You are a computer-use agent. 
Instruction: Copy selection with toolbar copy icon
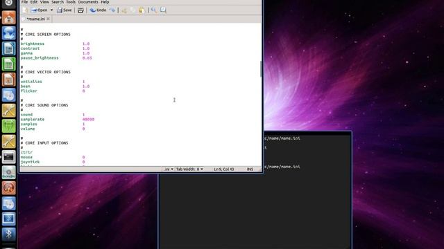tap(133, 10)
